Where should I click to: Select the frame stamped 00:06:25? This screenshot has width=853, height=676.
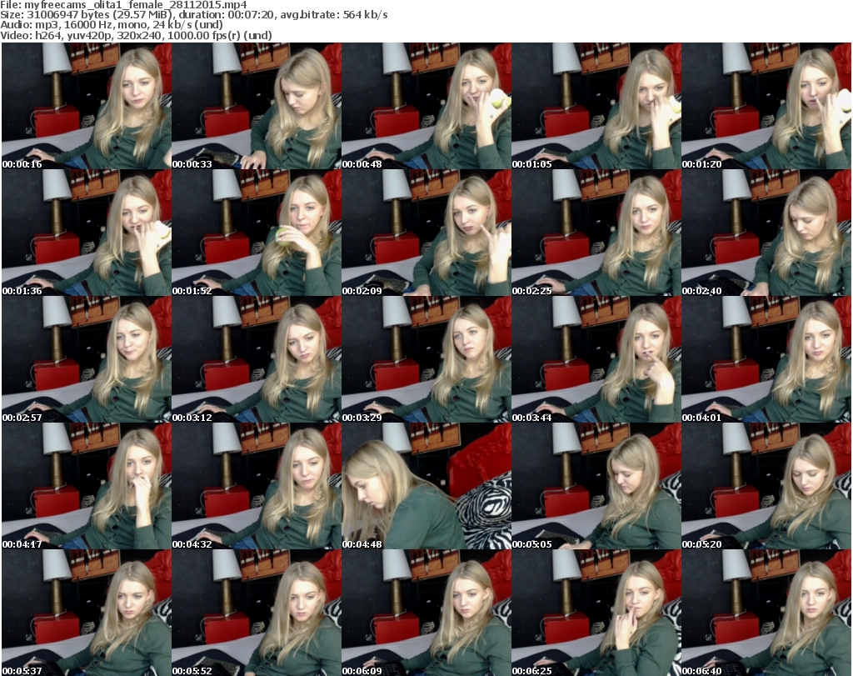pyautogui.click(x=596, y=613)
